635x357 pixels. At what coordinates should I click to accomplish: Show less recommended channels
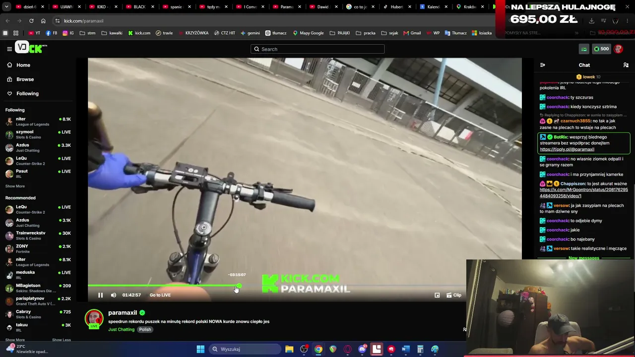click(62, 340)
